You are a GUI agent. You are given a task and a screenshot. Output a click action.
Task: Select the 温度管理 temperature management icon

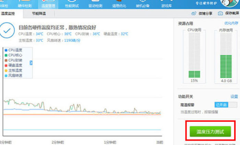coord(48,3)
